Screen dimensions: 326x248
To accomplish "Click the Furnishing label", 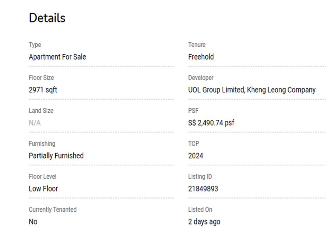I will [x=42, y=144].
